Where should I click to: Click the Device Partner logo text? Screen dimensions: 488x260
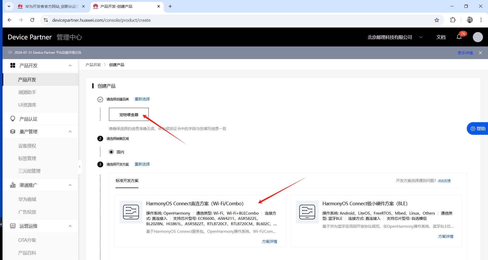30,37
